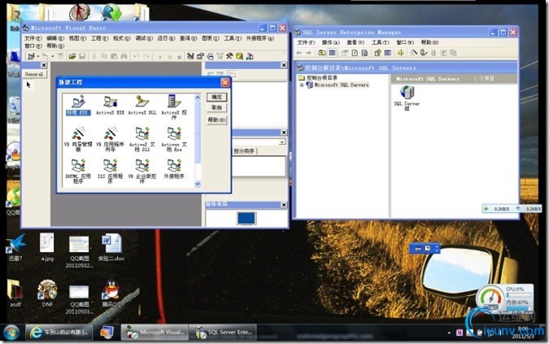The height and width of the screenshot is (344, 549).
Task: Select ActiveX 控件 project type
Action: 174,107
